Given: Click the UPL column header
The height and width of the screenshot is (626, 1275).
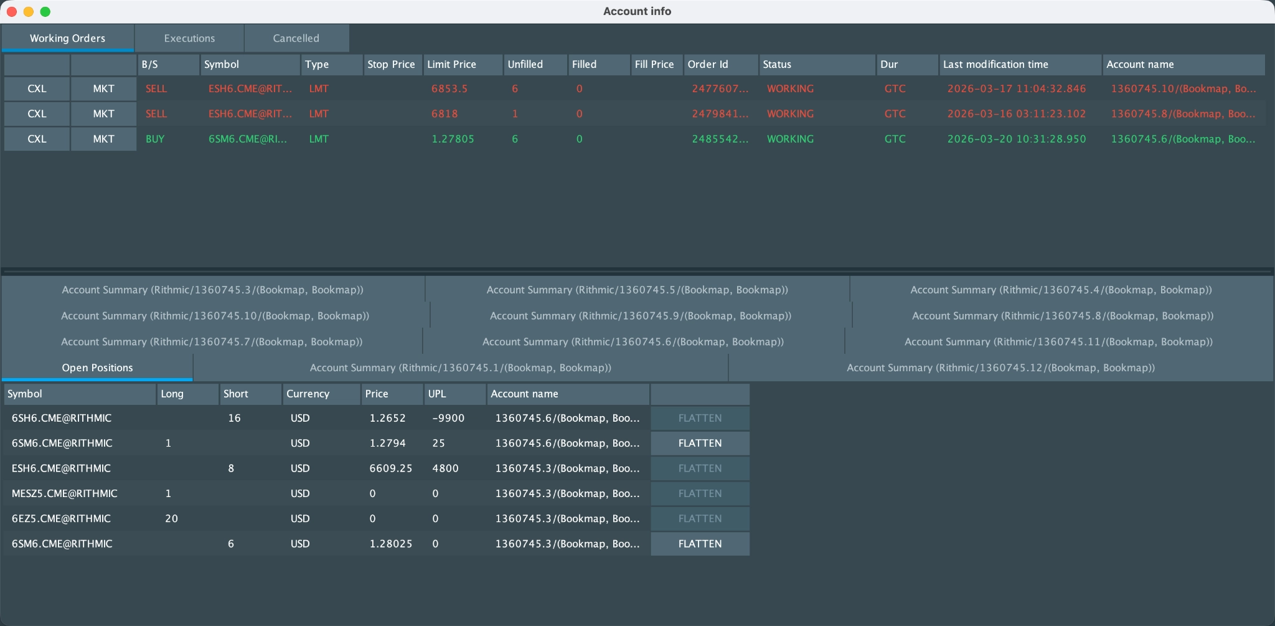Looking at the screenshot, I should coord(454,394).
